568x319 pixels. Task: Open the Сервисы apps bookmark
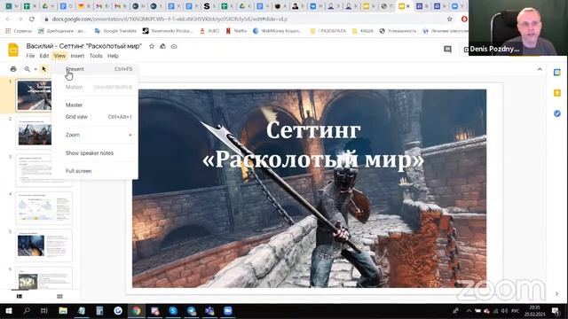pos(19,31)
